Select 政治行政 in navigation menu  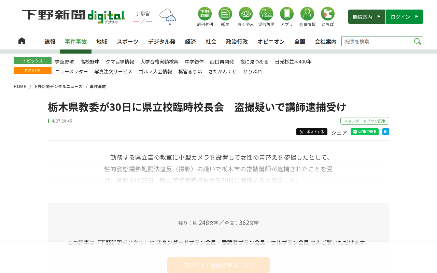pyautogui.click(x=237, y=41)
